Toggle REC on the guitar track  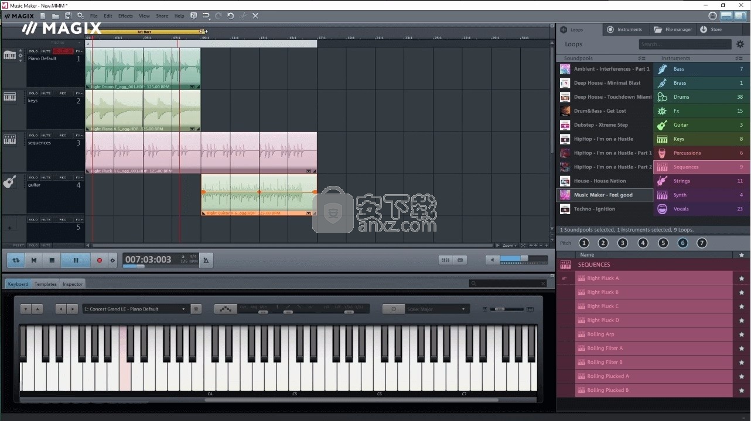click(x=63, y=178)
